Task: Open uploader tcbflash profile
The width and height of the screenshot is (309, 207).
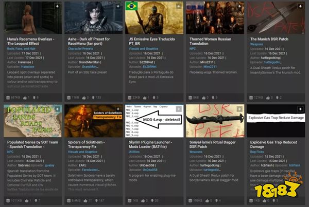Action: [295, 165]
